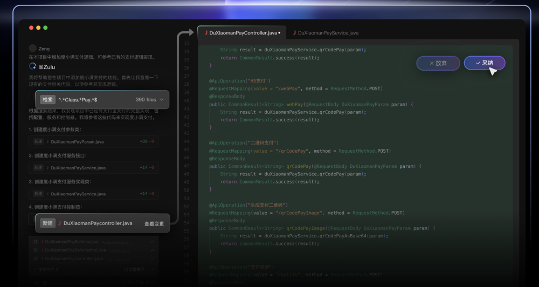The width and height of the screenshot is (539, 287).
Task: Select DuXiaomanPayService.java in changed files list
Action: (x=72, y=242)
